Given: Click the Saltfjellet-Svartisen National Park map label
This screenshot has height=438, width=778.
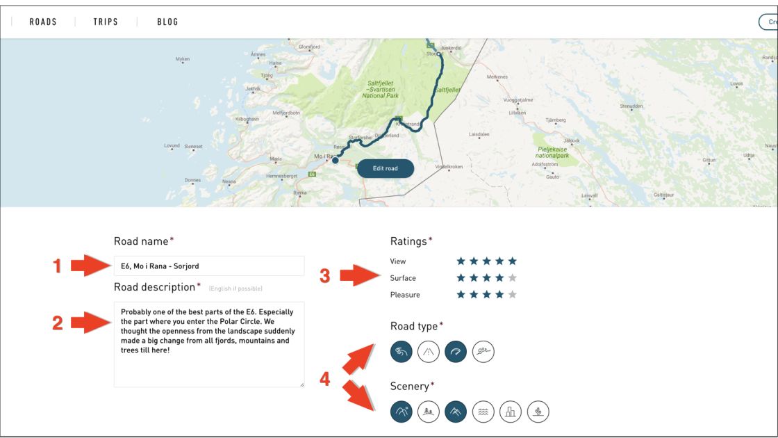Looking at the screenshot, I should [381, 90].
